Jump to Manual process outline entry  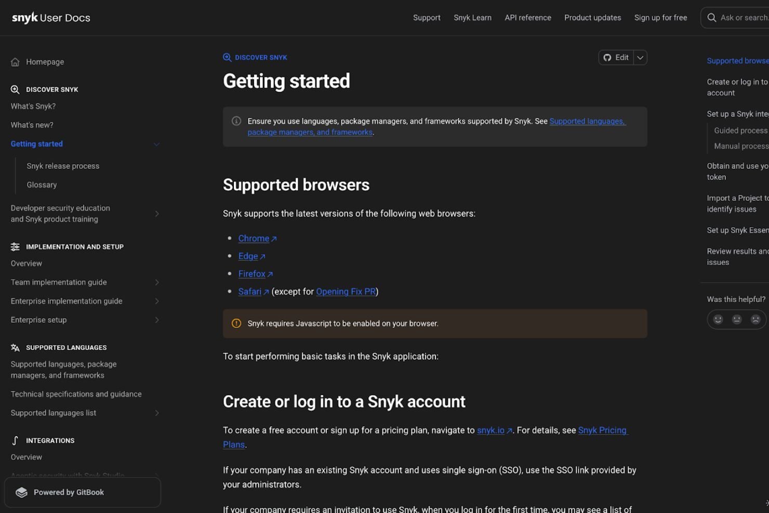tap(741, 146)
